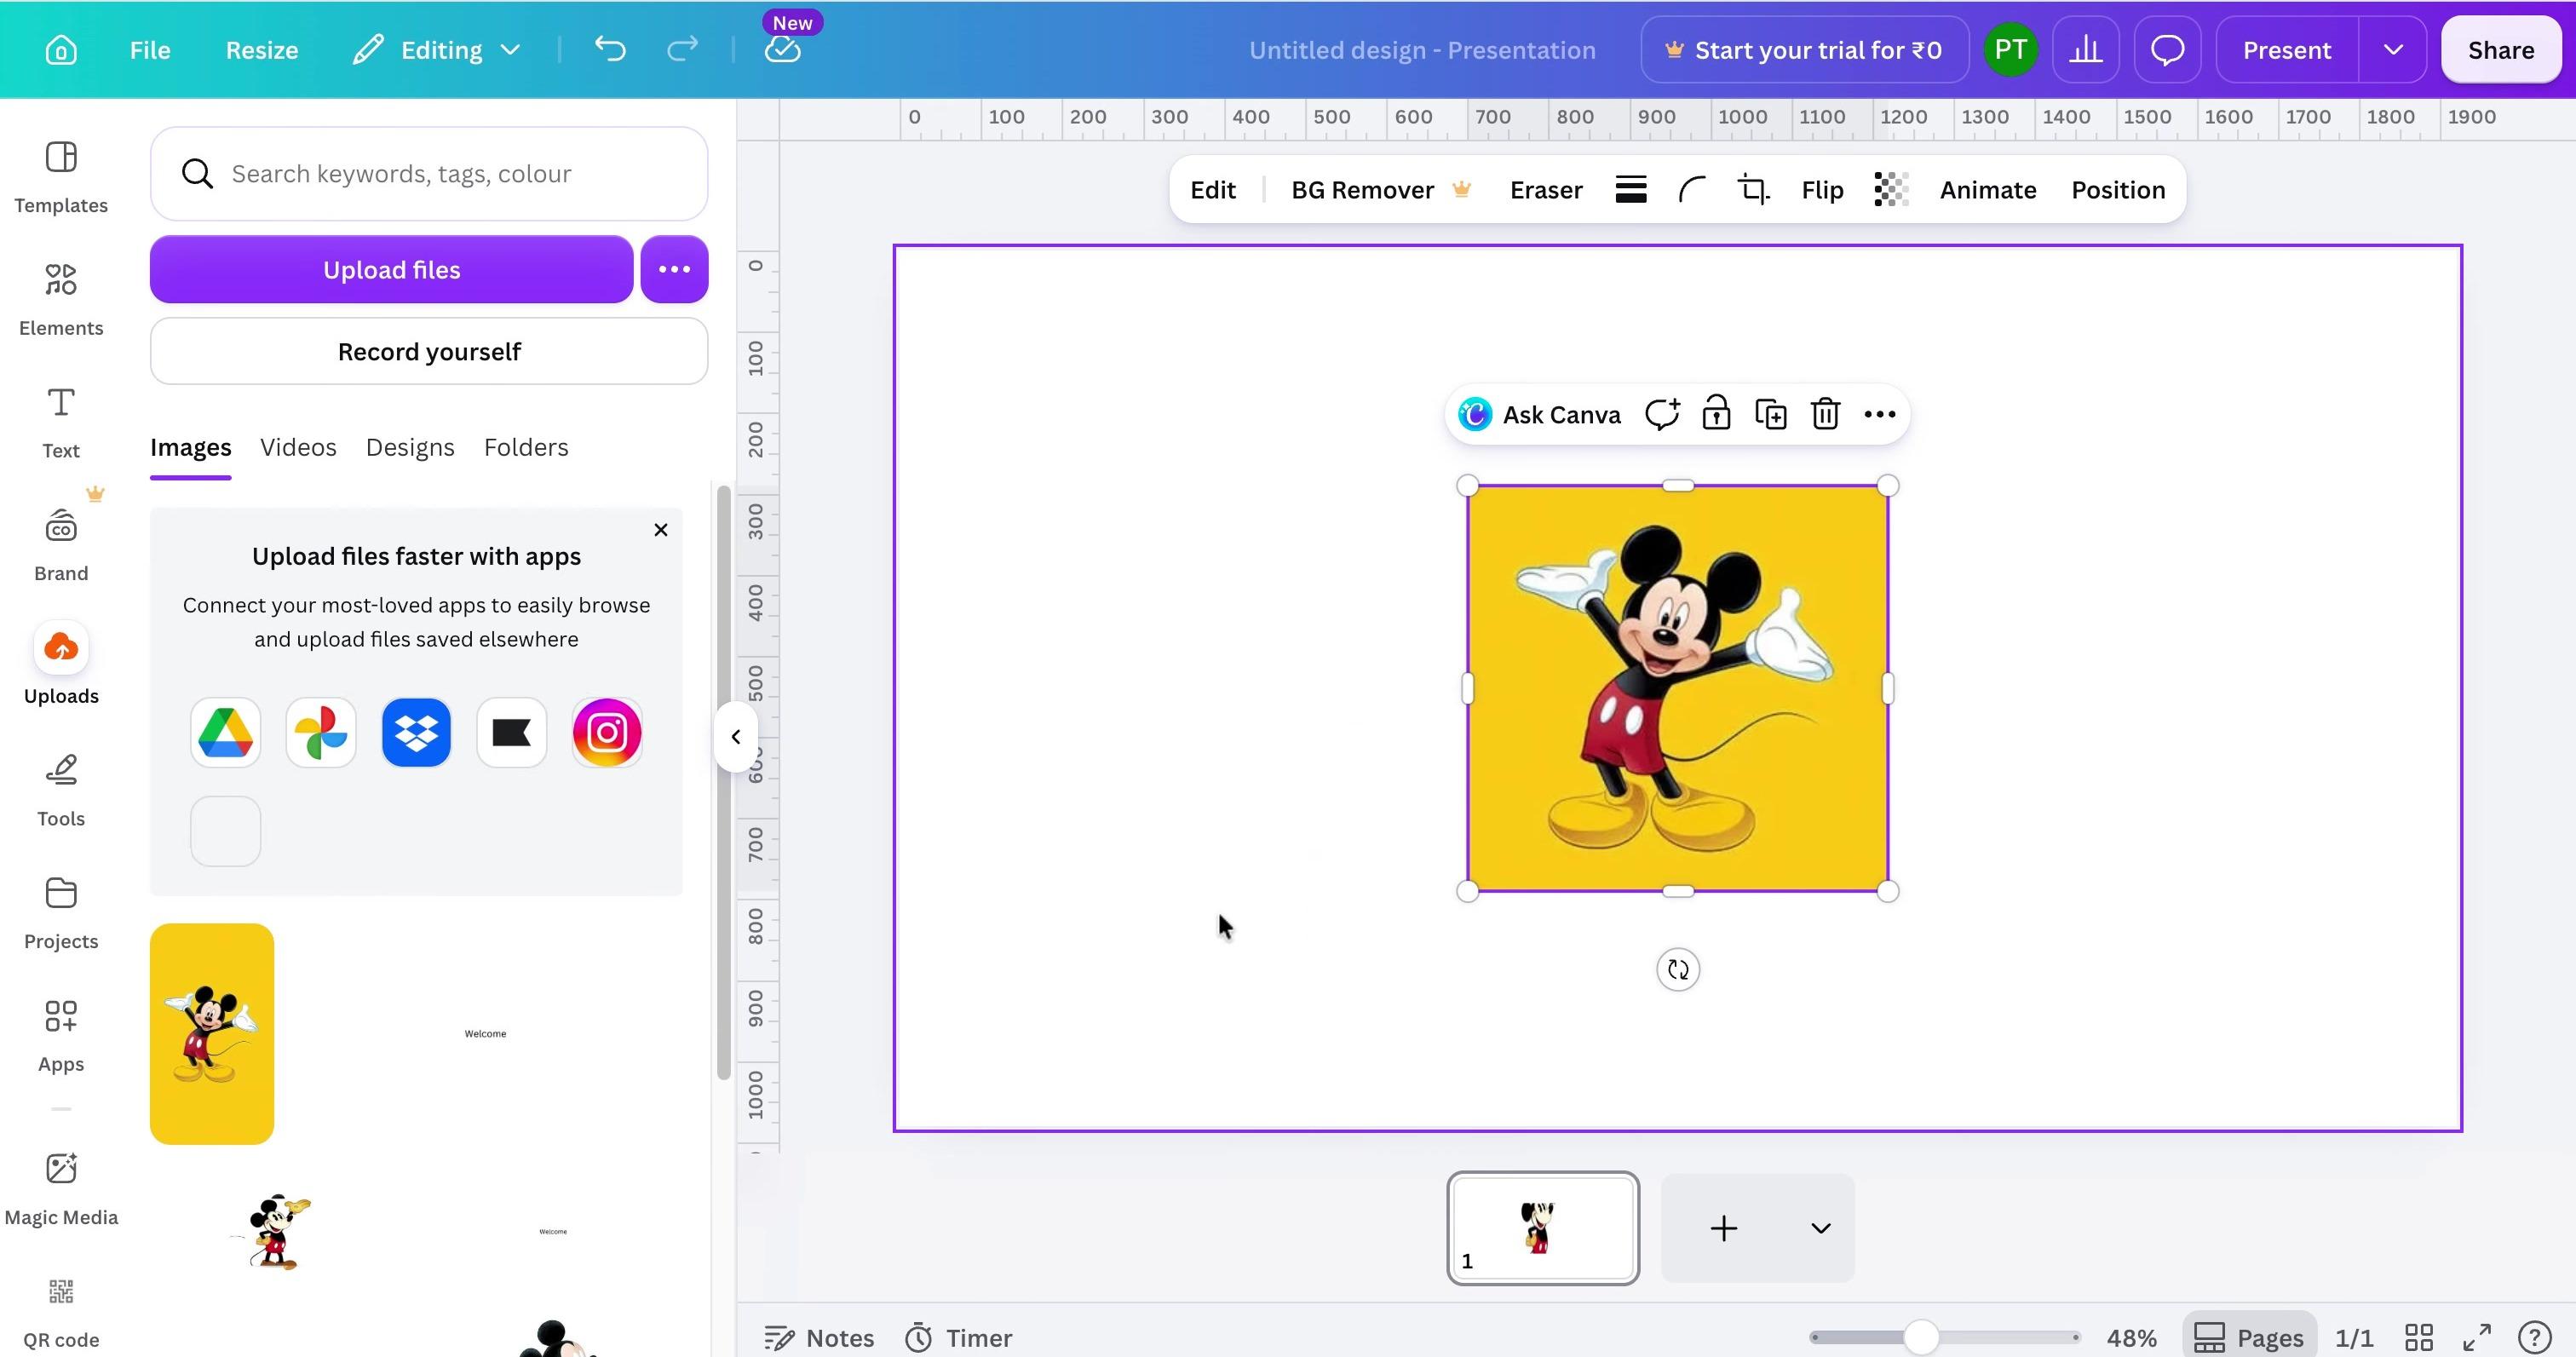Open the File menu

(x=150, y=49)
